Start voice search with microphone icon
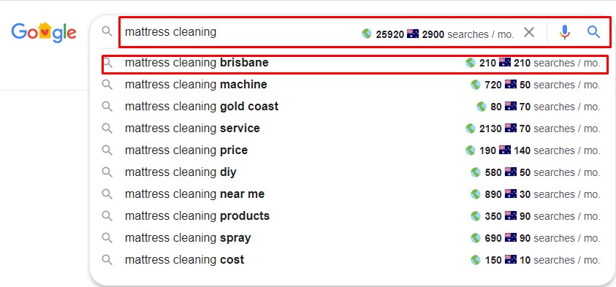The height and width of the screenshot is (287, 616). [565, 32]
